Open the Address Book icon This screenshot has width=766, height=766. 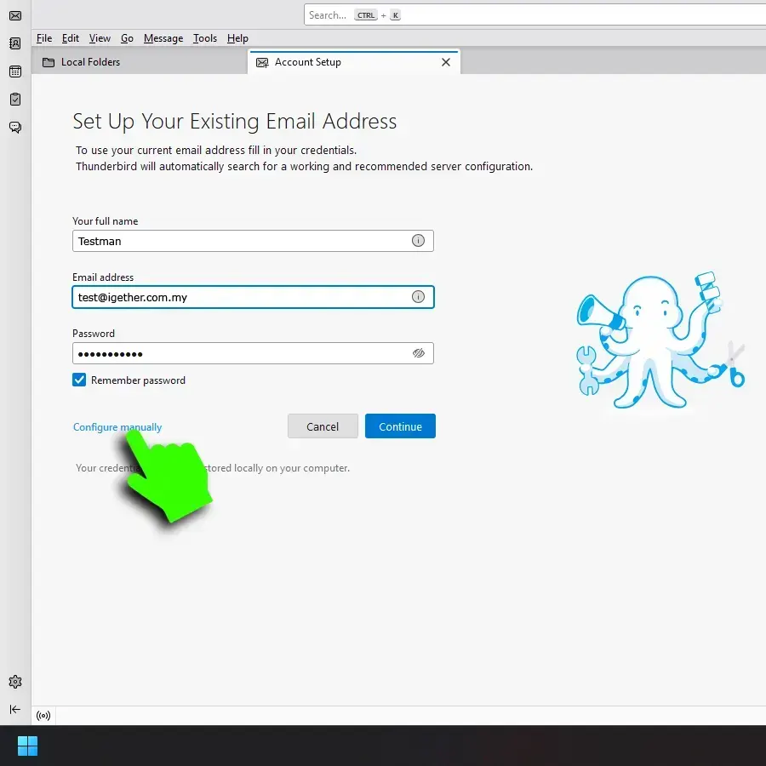pyautogui.click(x=15, y=43)
